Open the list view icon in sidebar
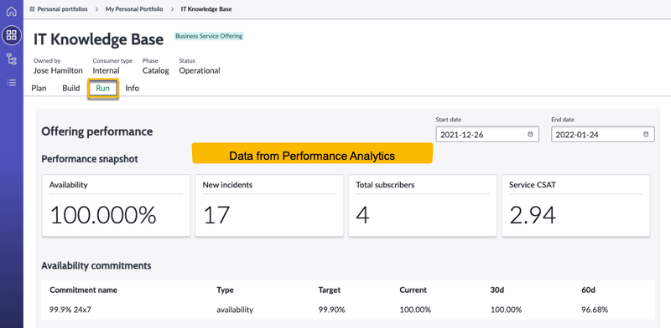The height and width of the screenshot is (328, 671). point(12,83)
